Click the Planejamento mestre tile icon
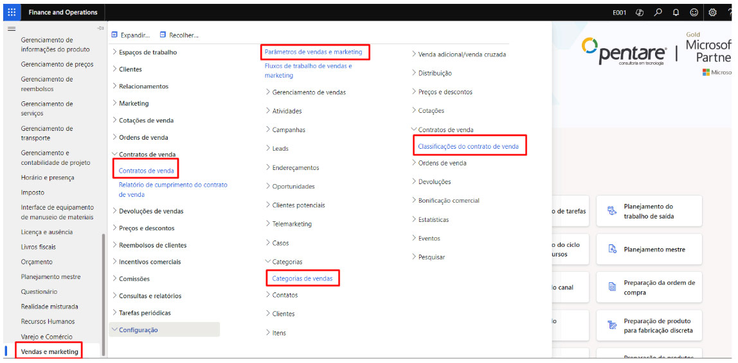 (x=613, y=249)
